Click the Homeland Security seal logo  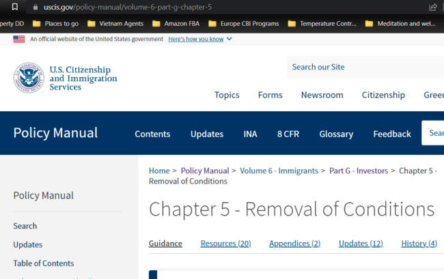point(29,78)
